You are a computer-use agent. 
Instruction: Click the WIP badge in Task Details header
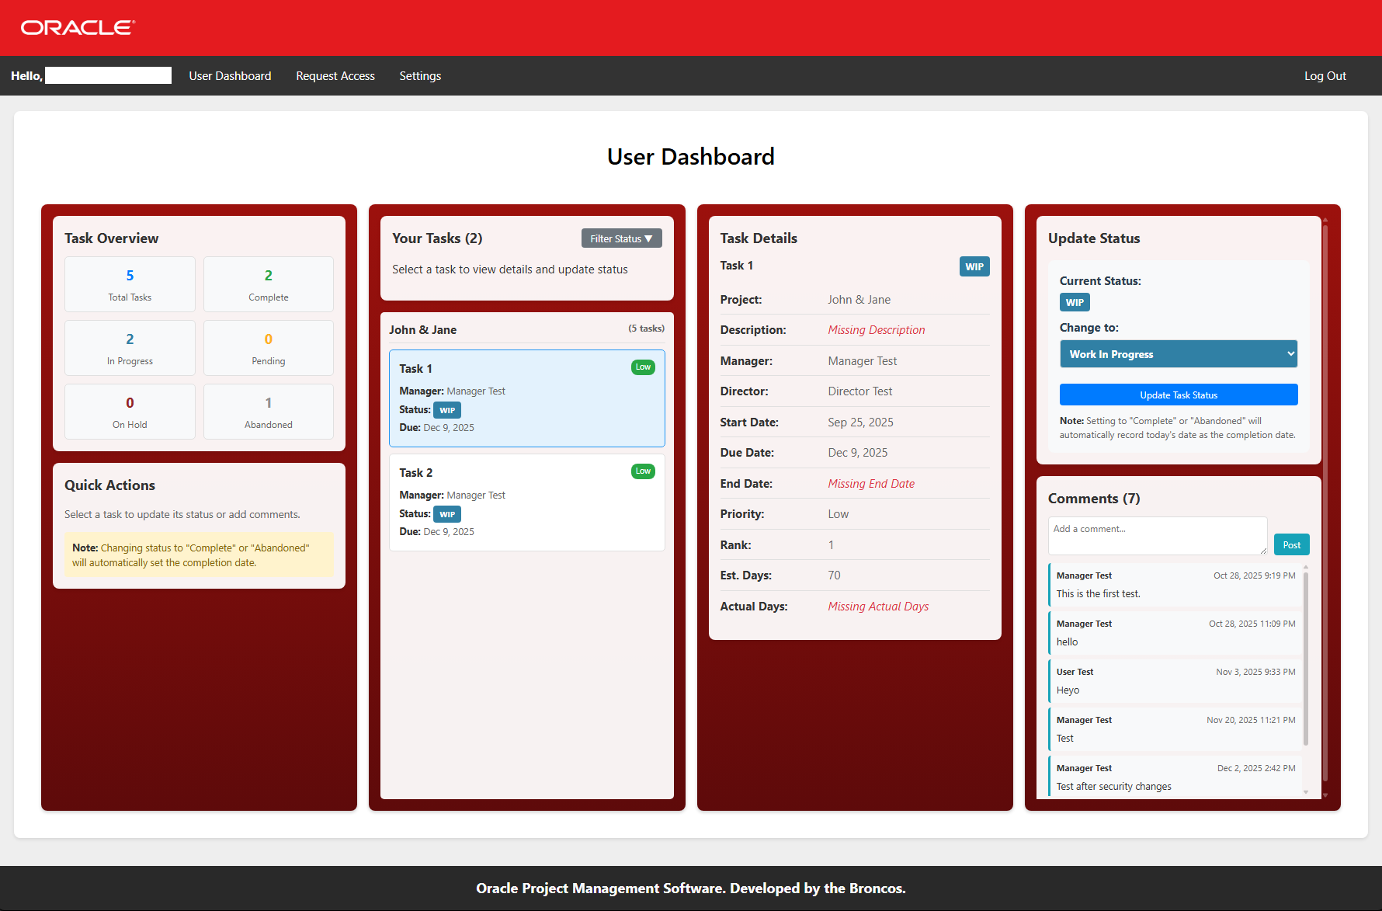974,266
